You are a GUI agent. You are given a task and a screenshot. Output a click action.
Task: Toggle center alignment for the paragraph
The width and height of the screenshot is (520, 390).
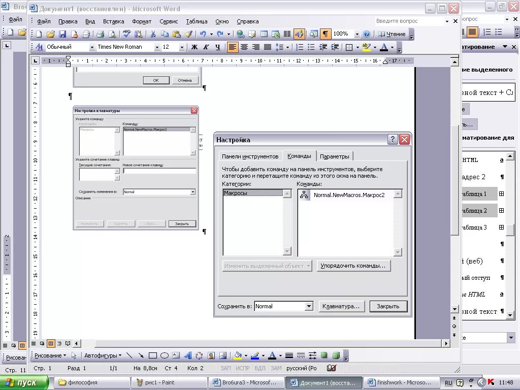[244, 47]
